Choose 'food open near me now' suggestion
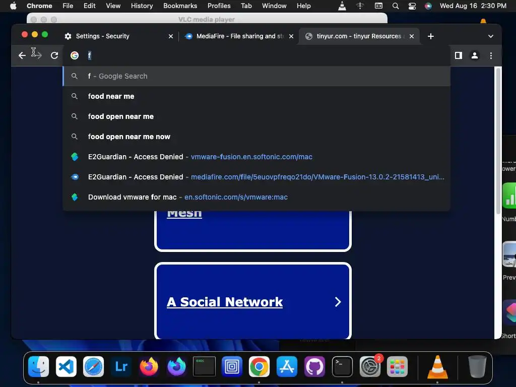This screenshot has width=516, height=387. (256, 136)
